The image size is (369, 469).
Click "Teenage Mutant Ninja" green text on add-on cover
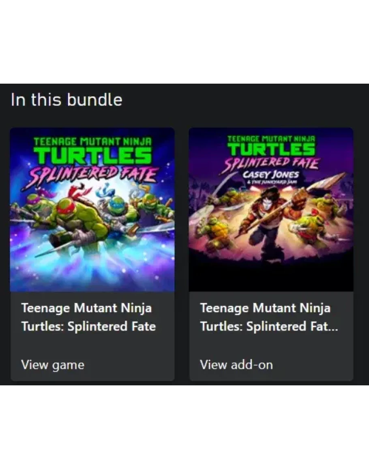pyautogui.click(x=271, y=138)
